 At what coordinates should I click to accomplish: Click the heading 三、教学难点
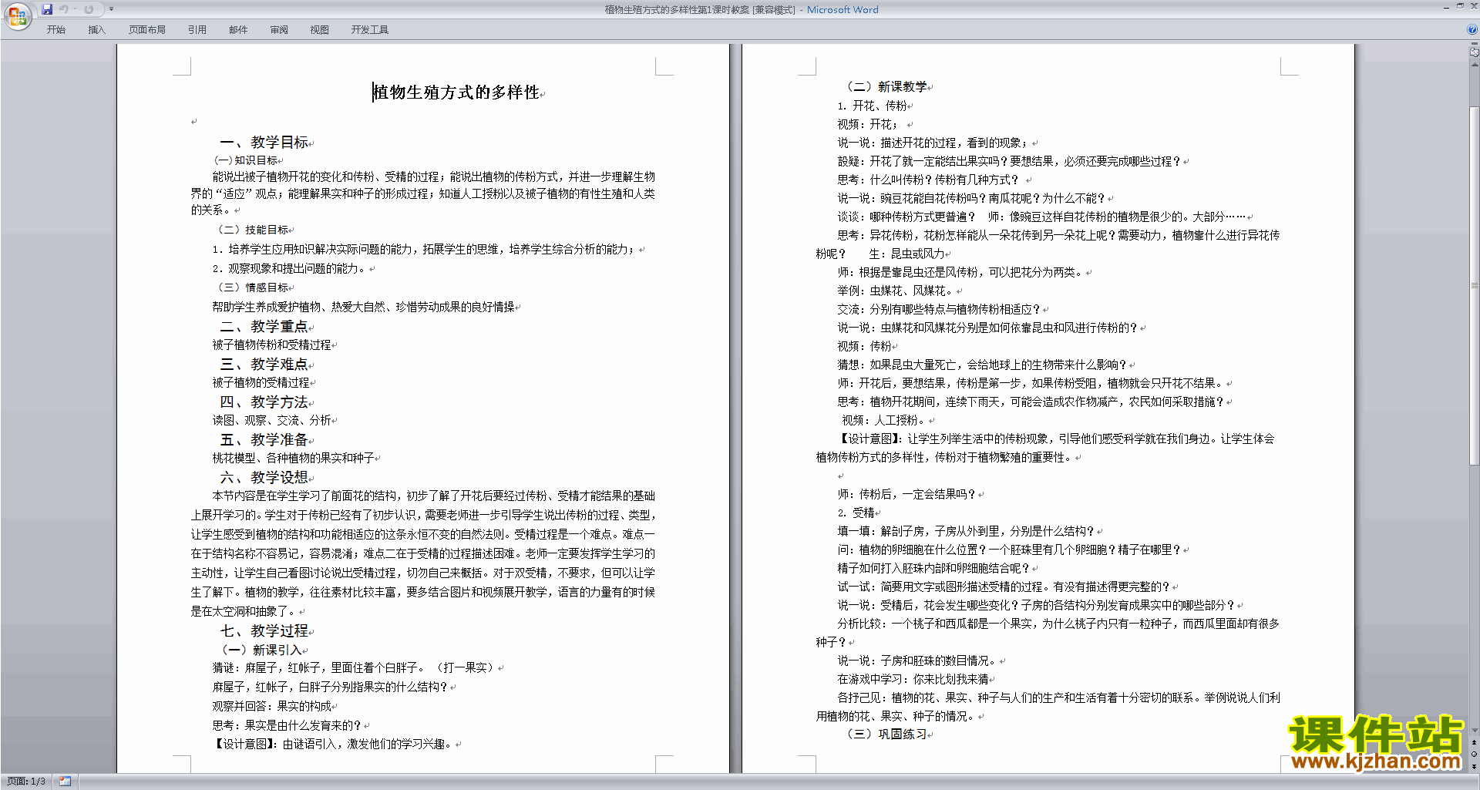pos(264,365)
